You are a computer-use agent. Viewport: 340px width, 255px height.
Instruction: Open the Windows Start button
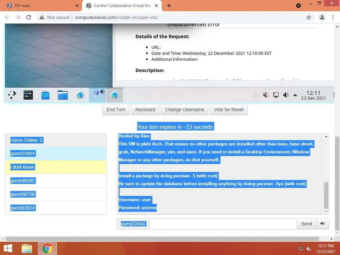click(x=8, y=248)
